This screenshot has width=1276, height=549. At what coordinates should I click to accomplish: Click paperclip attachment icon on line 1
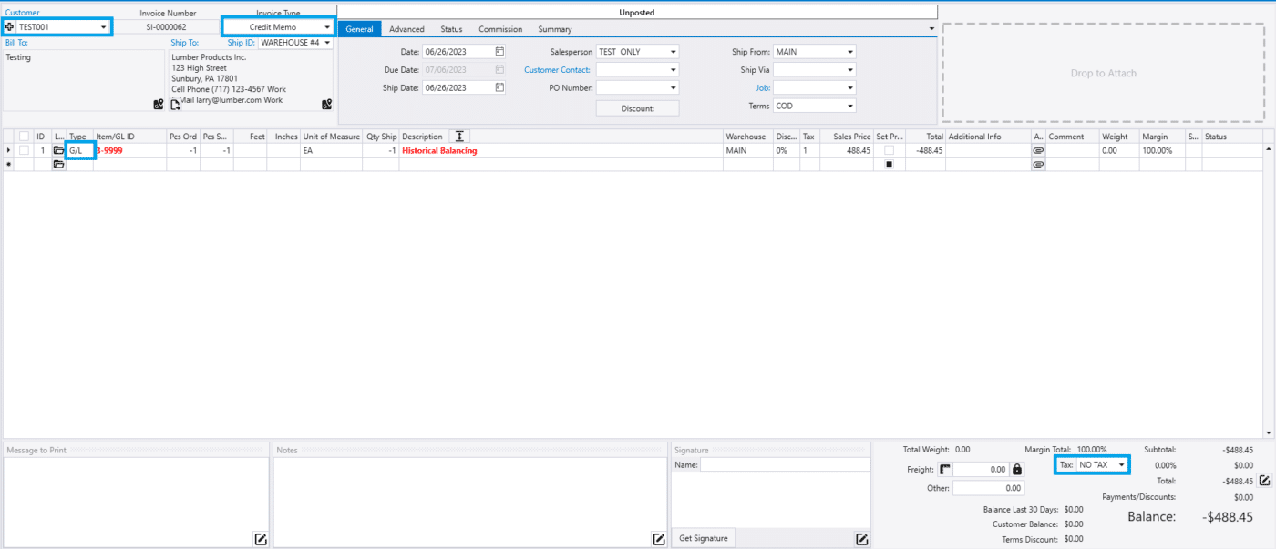(1038, 150)
